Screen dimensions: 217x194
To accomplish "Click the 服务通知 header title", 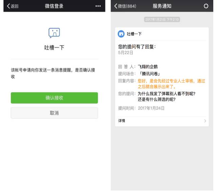I will point(162,6).
